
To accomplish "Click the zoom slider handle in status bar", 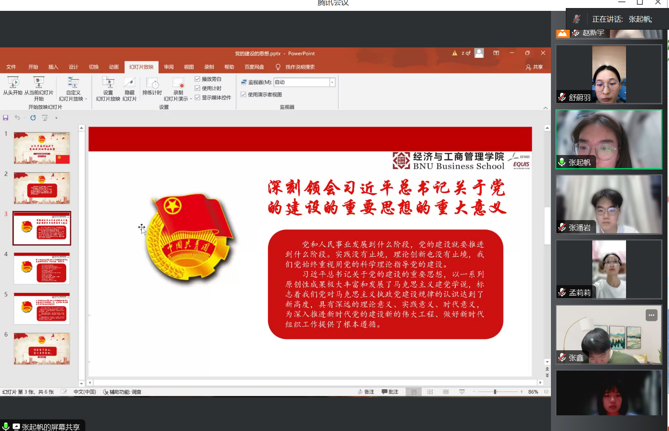I will click(x=495, y=392).
